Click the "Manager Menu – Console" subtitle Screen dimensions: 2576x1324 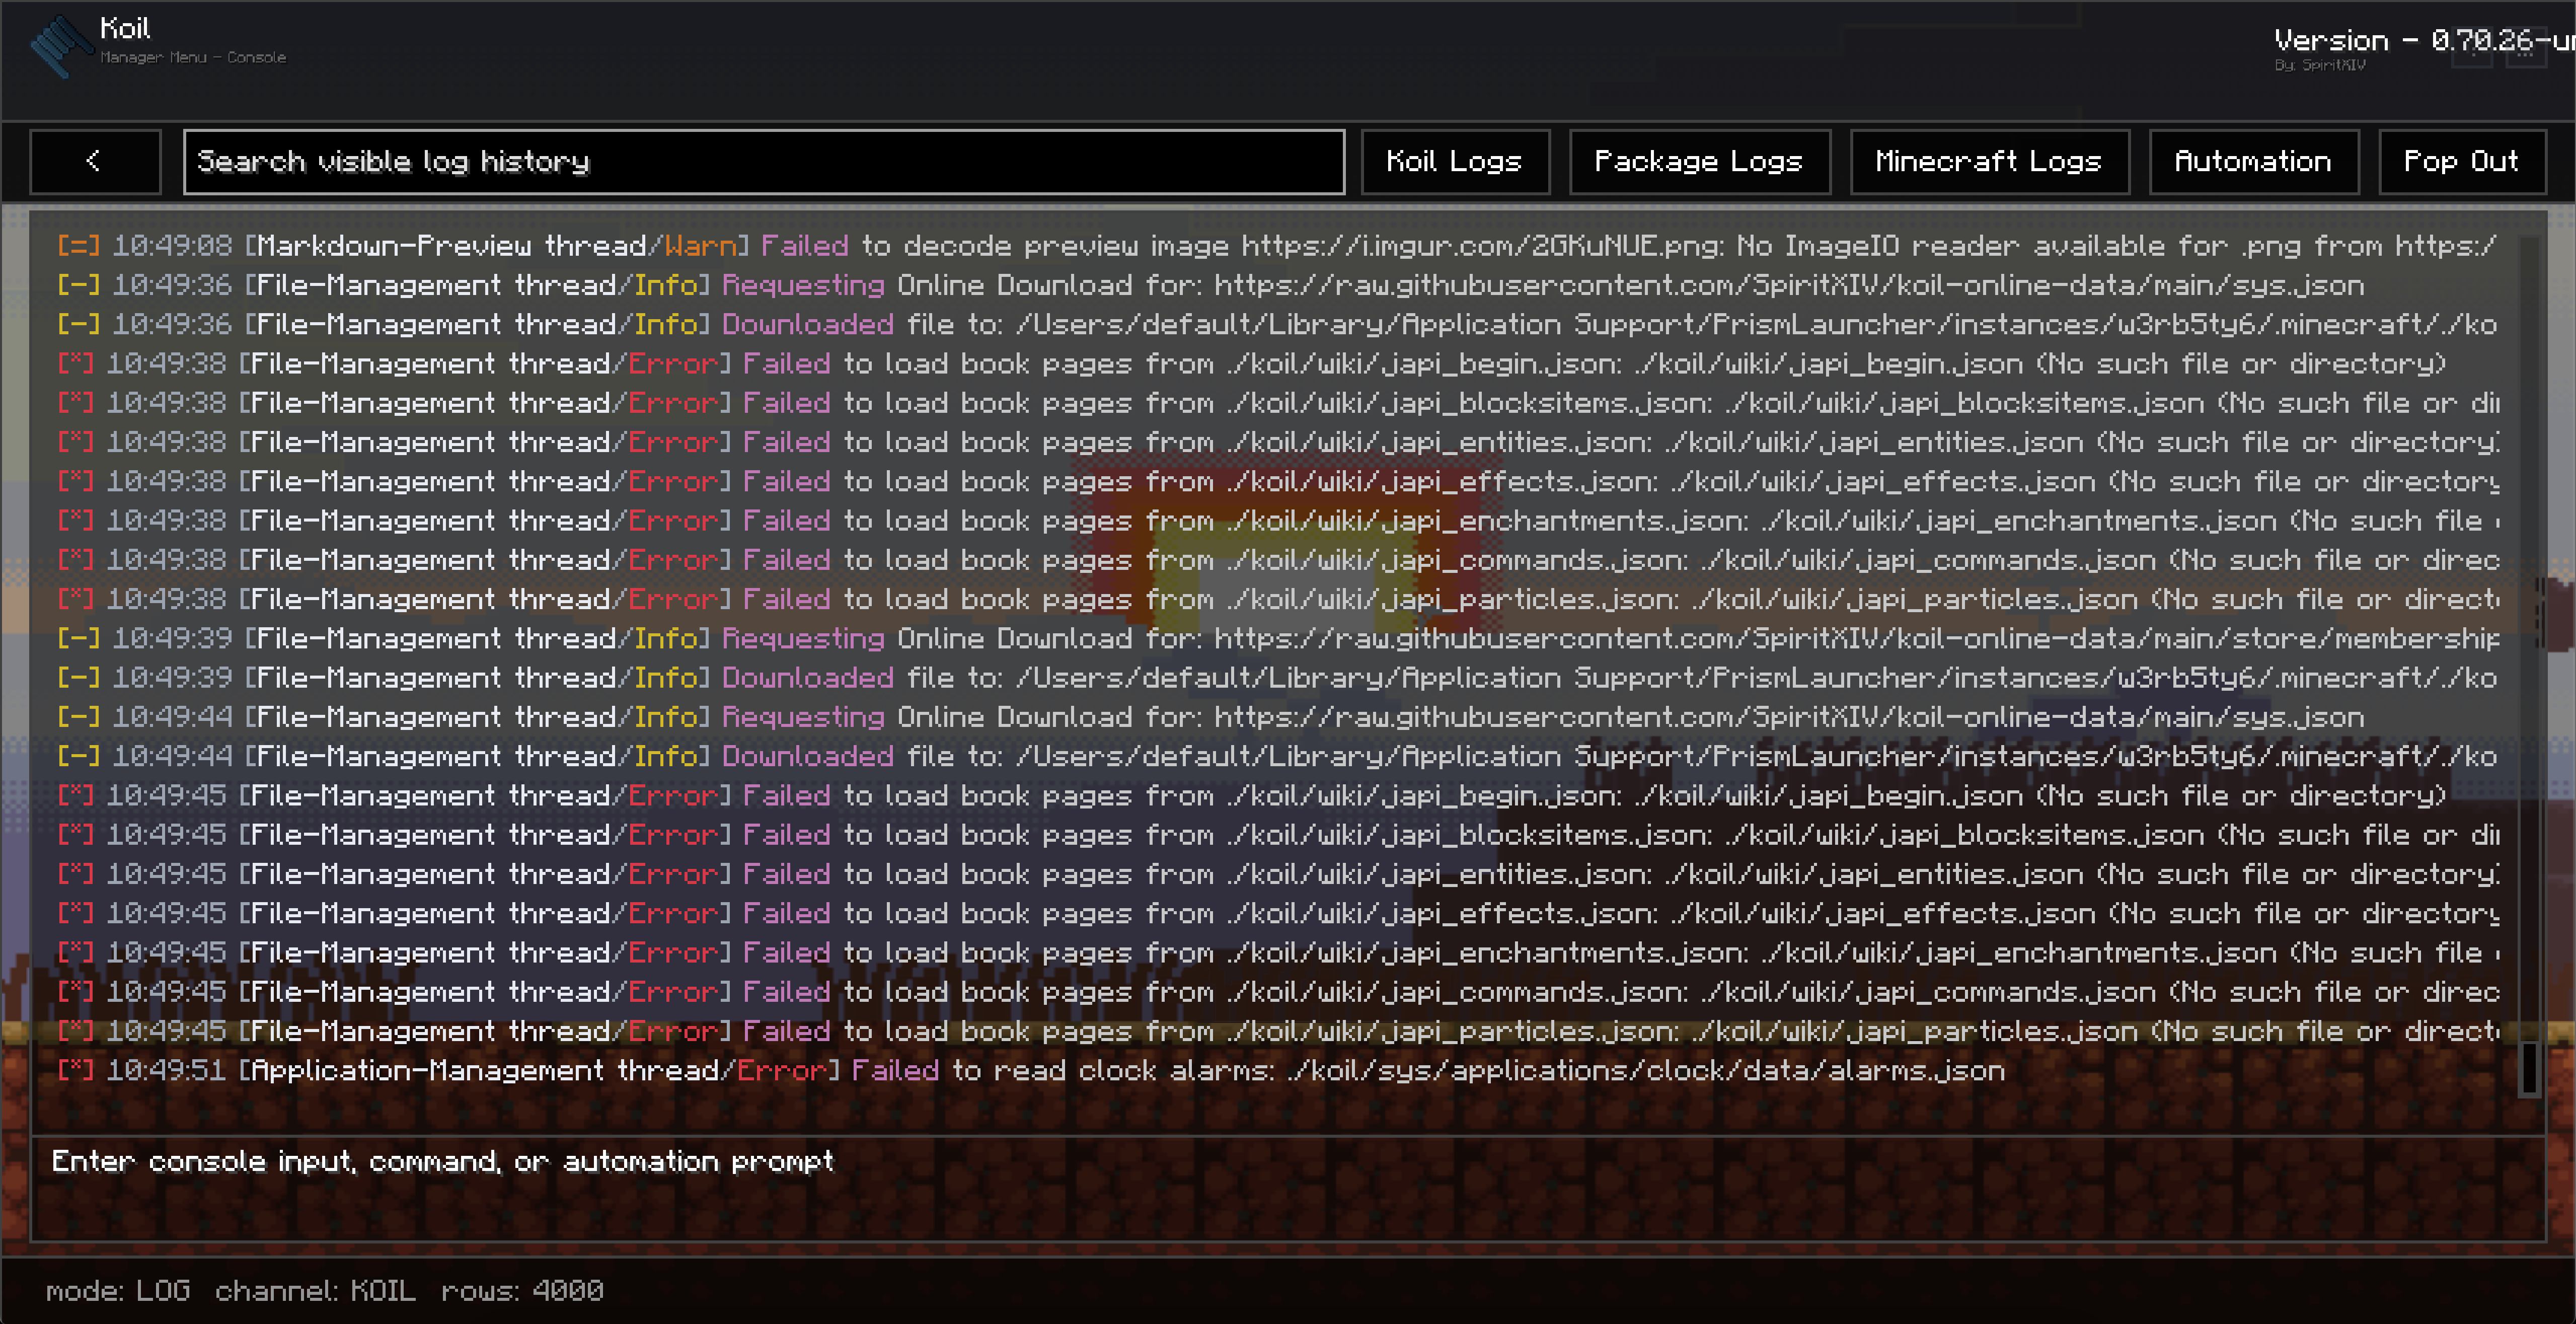coord(193,57)
